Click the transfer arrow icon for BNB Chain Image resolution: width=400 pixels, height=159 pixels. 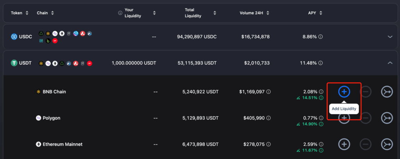pyautogui.click(x=387, y=92)
